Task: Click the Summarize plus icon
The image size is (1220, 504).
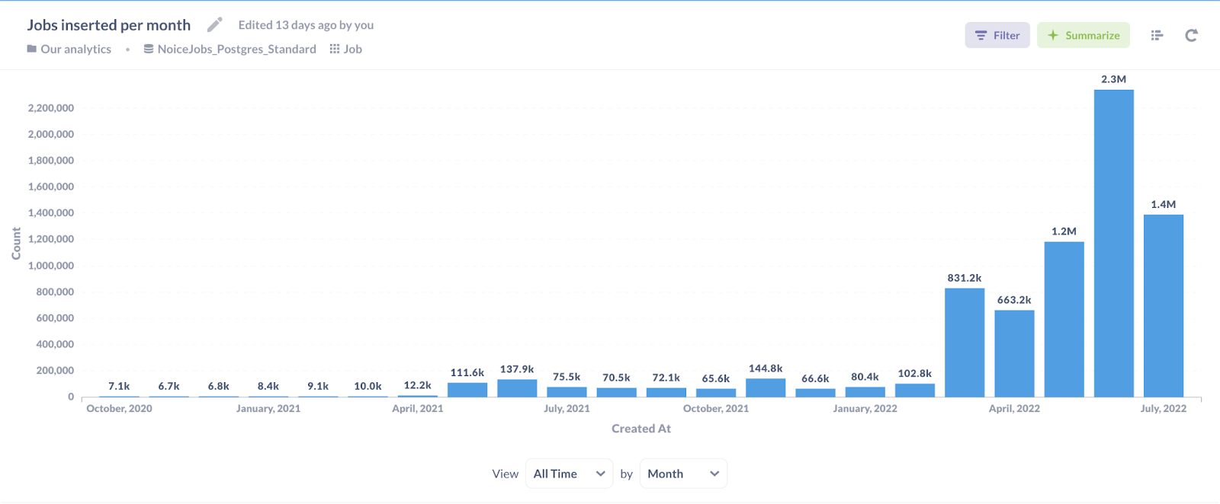Action: coord(1053,35)
